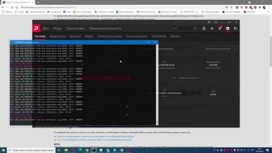This screenshot has height=153, width=272.
Task: Open Chrome from the taskbar
Action: [x=87, y=150]
